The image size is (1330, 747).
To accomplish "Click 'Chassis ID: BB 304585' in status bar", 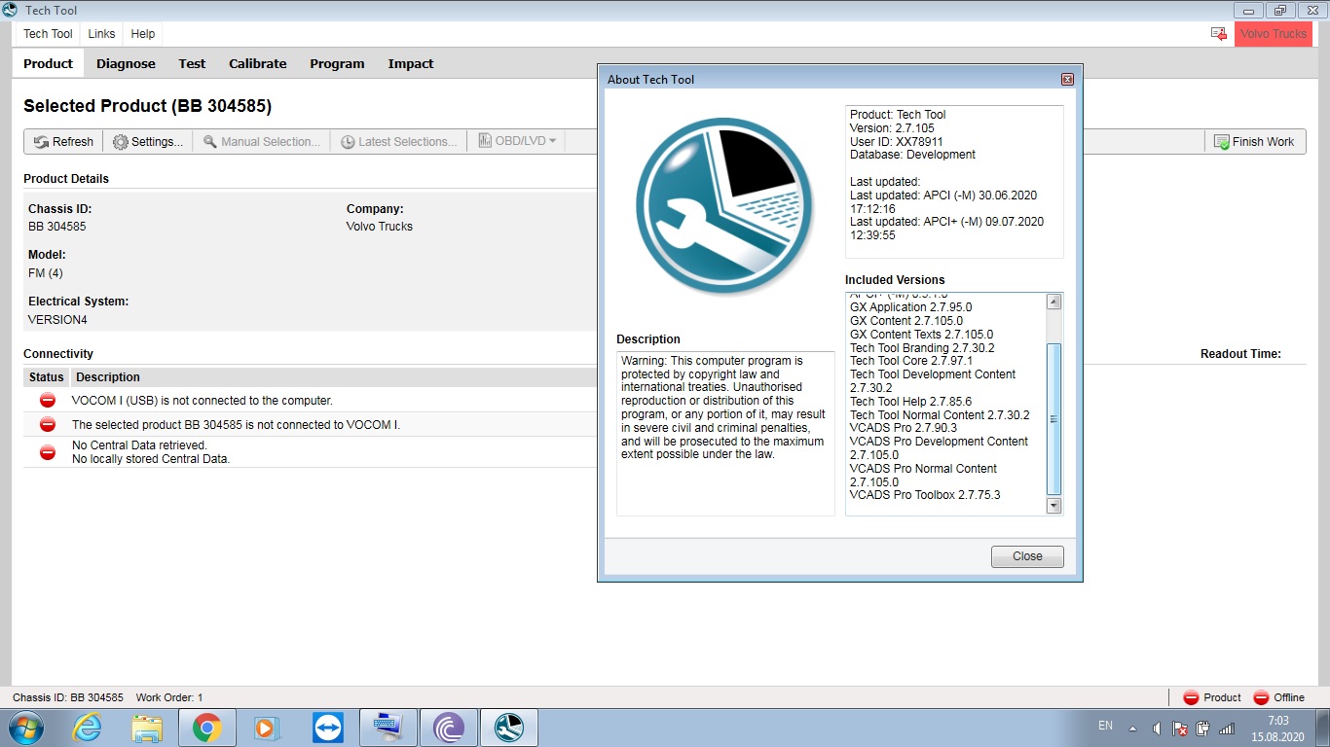I will pos(68,697).
